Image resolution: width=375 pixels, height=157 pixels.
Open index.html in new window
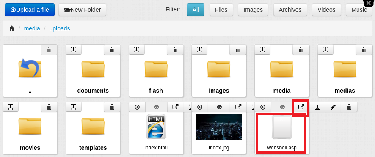[x=175, y=107]
